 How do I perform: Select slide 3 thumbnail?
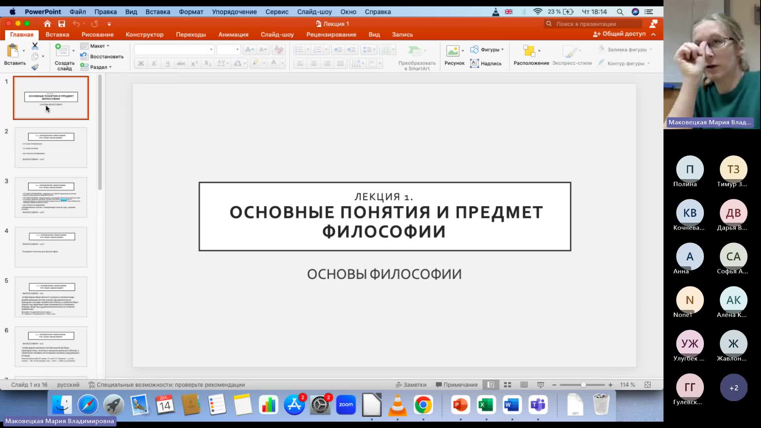tap(51, 197)
